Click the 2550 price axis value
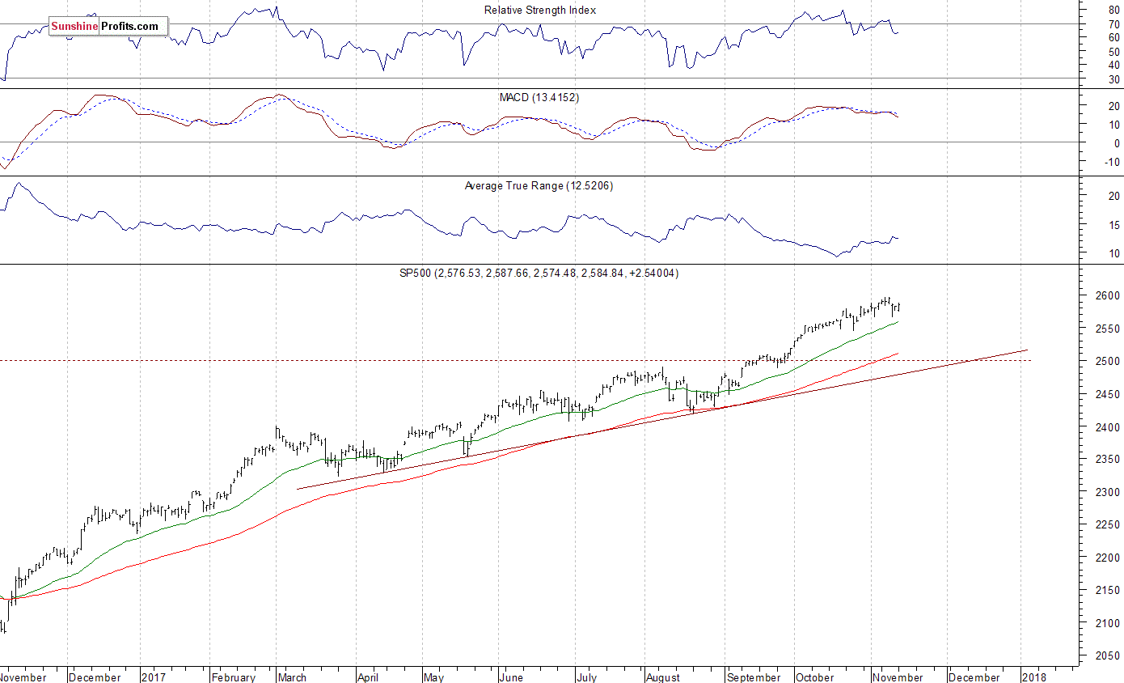The image size is (1124, 683). tap(1108, 329)
